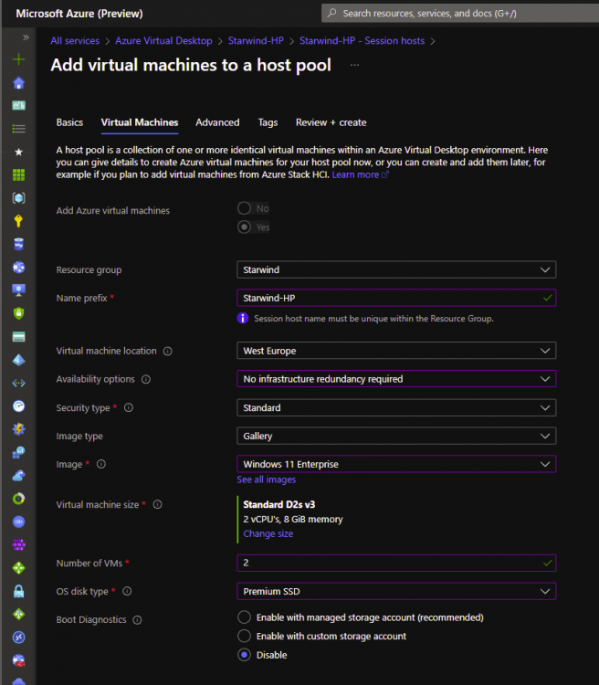Open ellipsis menu beside page title
The image size is (599, 685).
click(354, 65)
